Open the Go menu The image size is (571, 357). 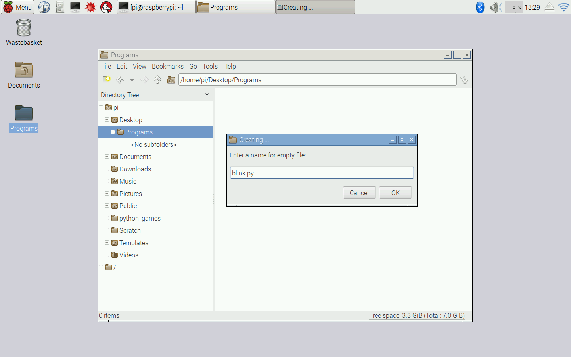pos(193,66)
